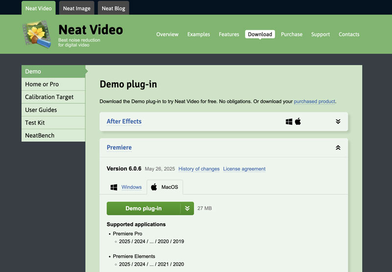Open NeatBench in the sidebar
The width and height of the screenshot is (392, 272).
tap(53, 135)
